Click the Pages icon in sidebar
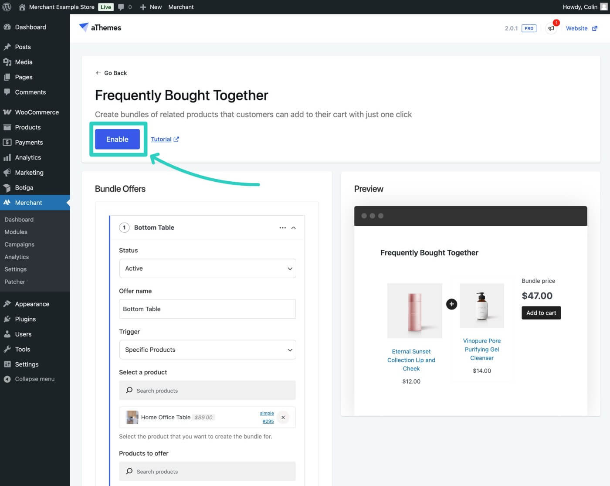The height and width of the screenshot is (486, 610). [x=7, y=77]
